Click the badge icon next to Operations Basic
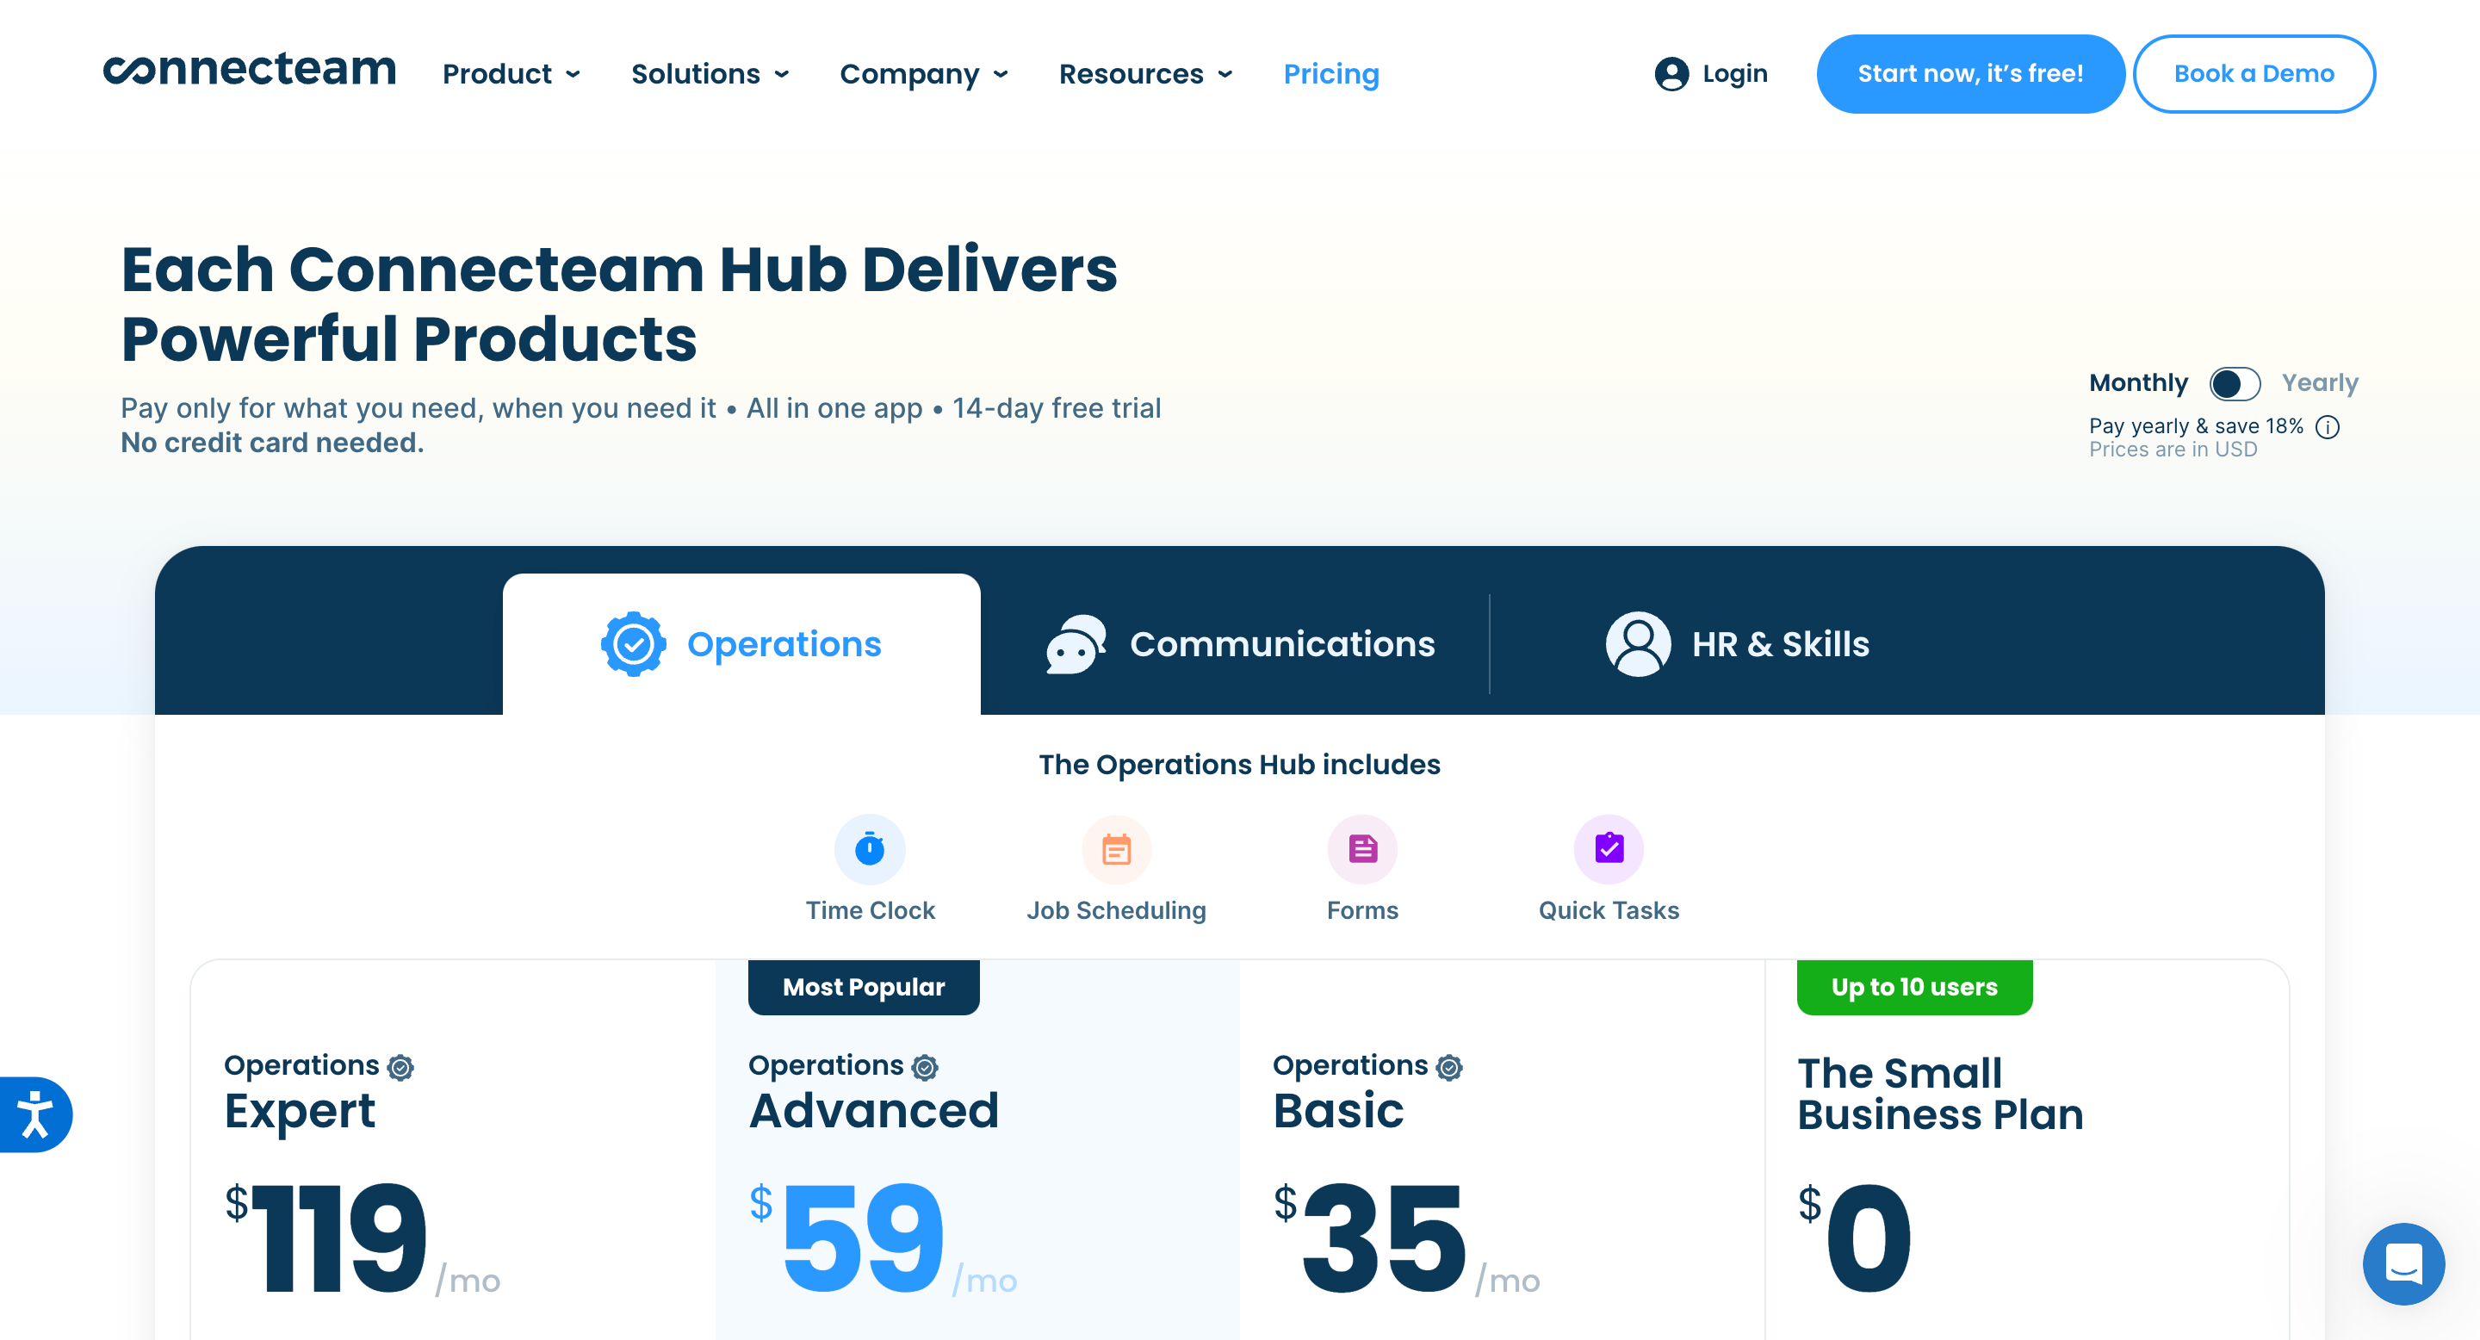 pos(1449,1067)
